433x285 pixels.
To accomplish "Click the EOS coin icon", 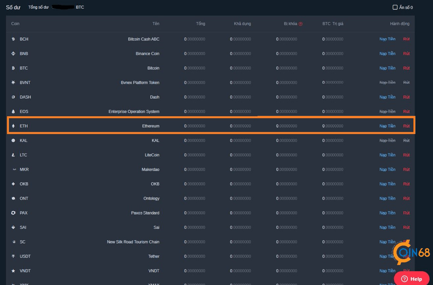I will (x=13, y=111).
